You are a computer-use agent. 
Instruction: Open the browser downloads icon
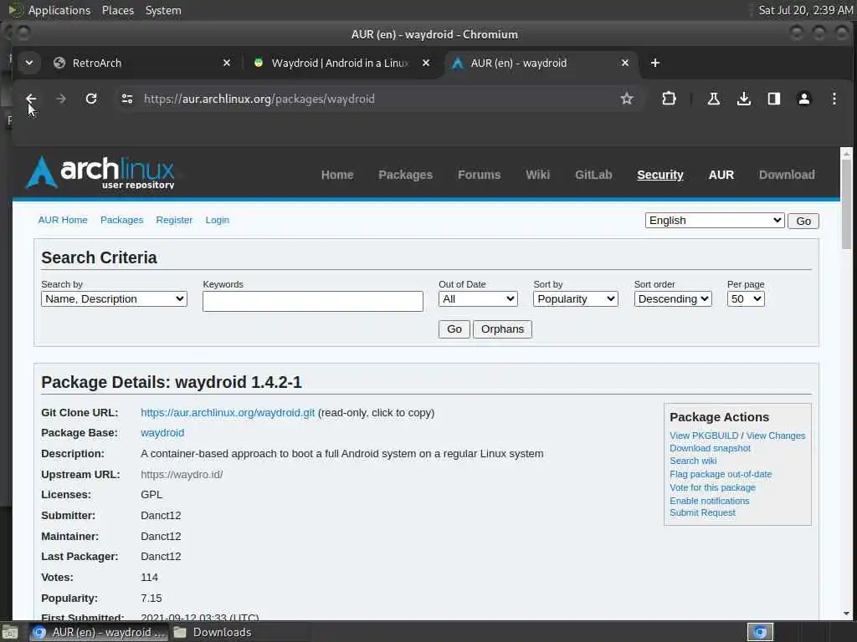[x=743, y=99]
